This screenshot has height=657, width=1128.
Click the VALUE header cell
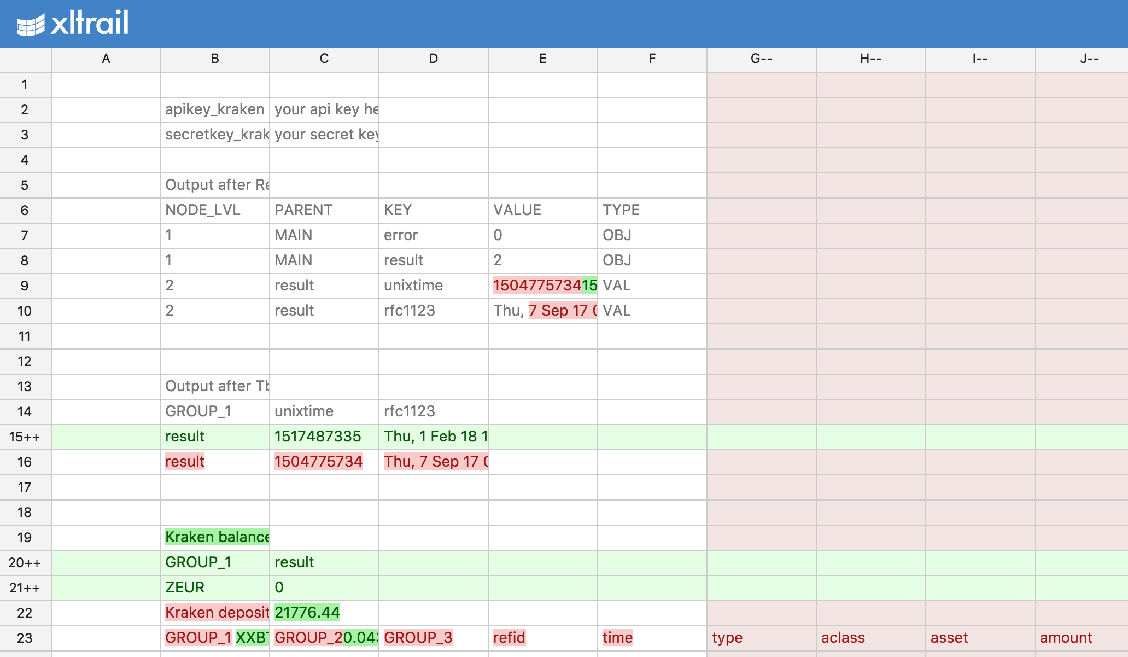[543, 211]
